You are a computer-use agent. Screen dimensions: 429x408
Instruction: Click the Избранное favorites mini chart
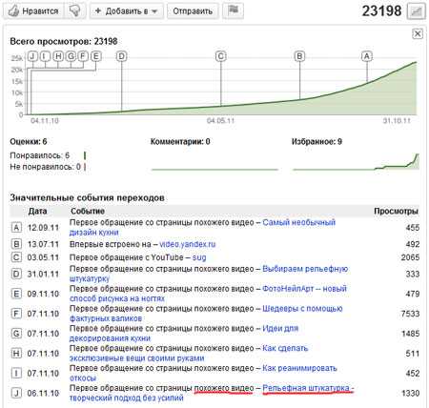(x=356, y=162)
